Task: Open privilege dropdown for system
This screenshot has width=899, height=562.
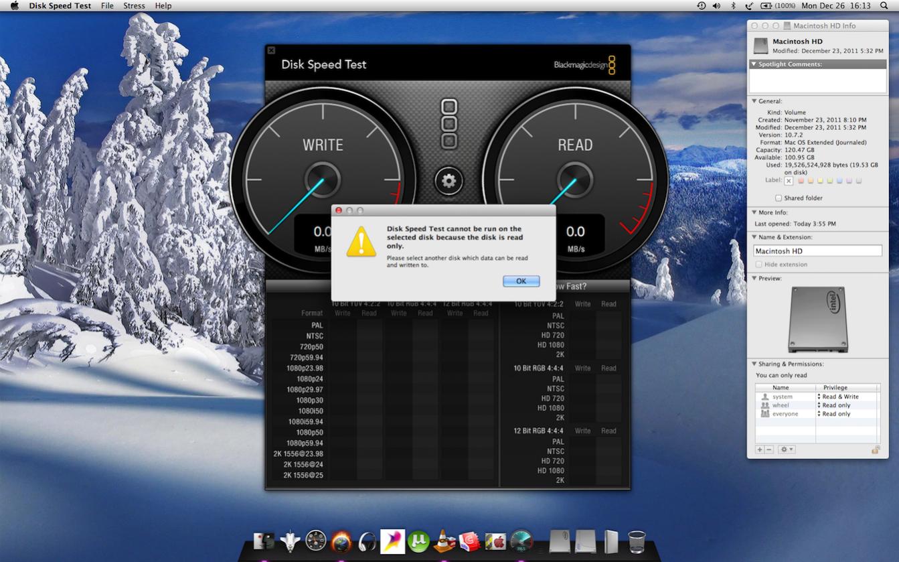Action: coord(837,397)
